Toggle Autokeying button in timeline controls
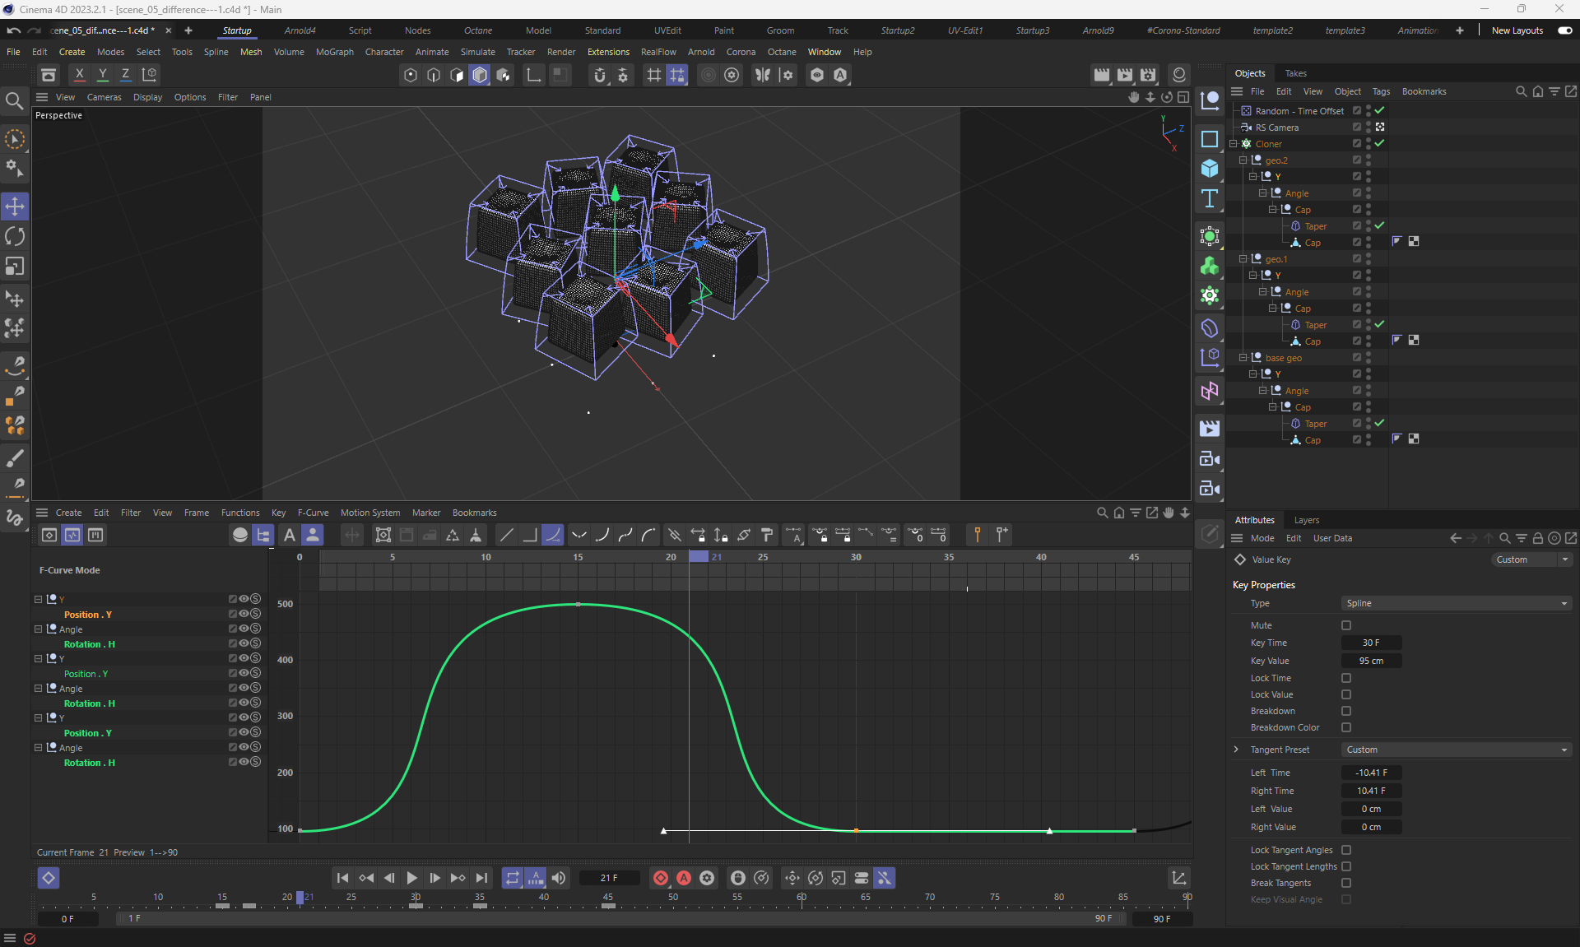1580x947 pixels. coord(683,878)
